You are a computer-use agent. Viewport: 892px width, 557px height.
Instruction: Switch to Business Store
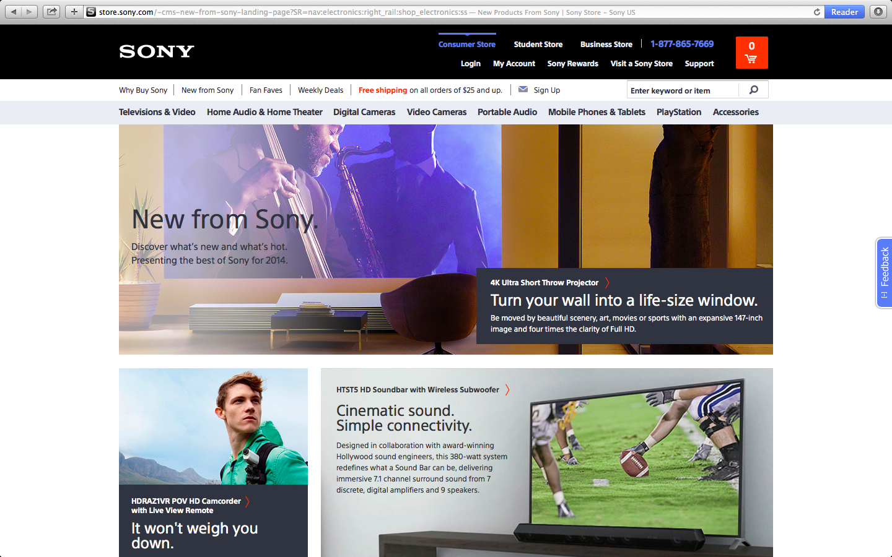pyautogui.click(x=606, y=44)
